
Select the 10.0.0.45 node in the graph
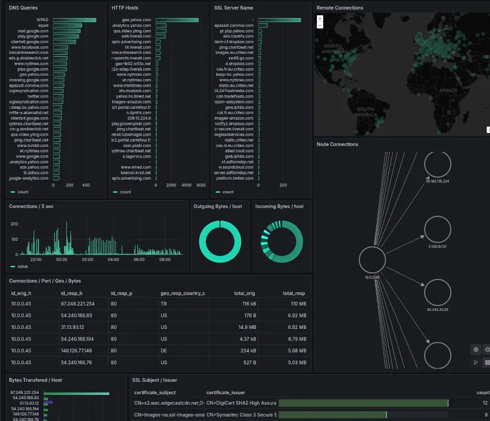pos(372,260)
